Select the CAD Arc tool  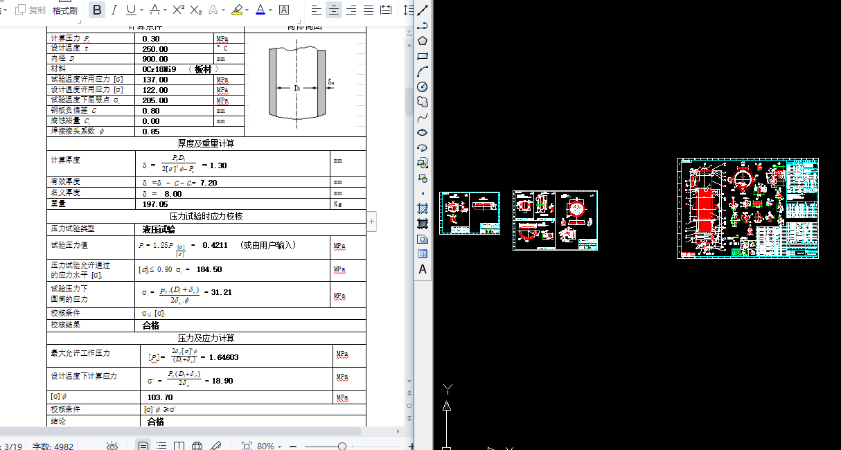coord(423,71)
